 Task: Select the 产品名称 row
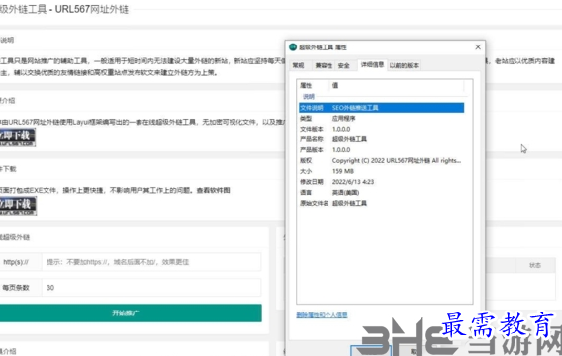(x=381, y=139)
